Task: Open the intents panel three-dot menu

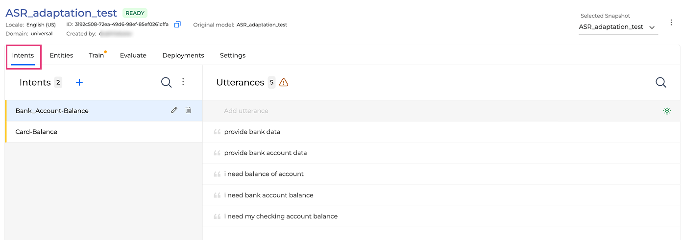Action: click(183, 82)
